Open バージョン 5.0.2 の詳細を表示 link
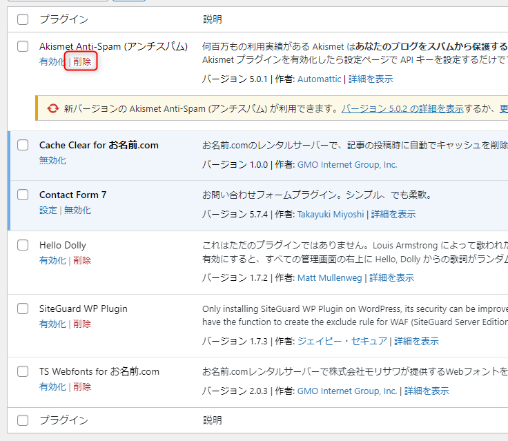This screenshot has height=441, width=508. [402, 108]
